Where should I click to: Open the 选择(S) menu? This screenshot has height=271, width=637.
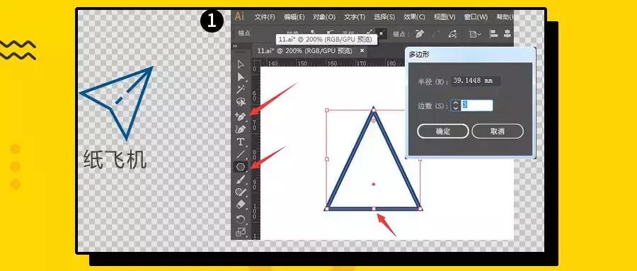(x=384, y=17)
